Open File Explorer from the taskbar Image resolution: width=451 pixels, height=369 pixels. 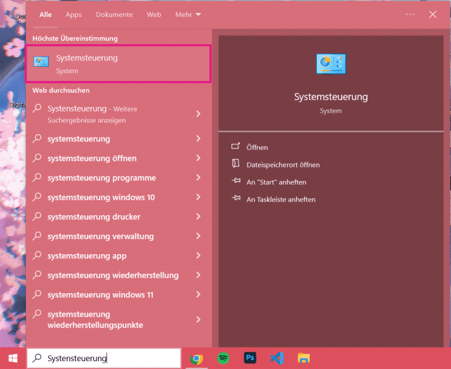coord(303,358)
